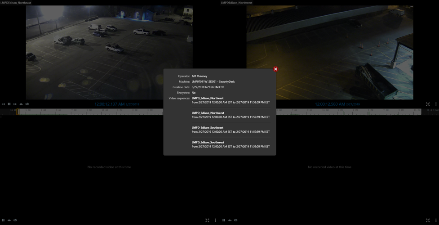The image size is (439, 225).
Task: Open more options menu for Northwest tile
Action: click(436, 104)
